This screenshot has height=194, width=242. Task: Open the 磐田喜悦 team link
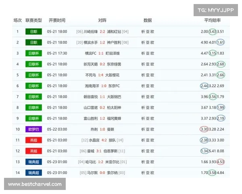point(91,97)
